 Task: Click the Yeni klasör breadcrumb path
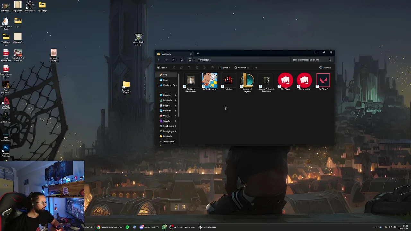(x=204, y=60)
